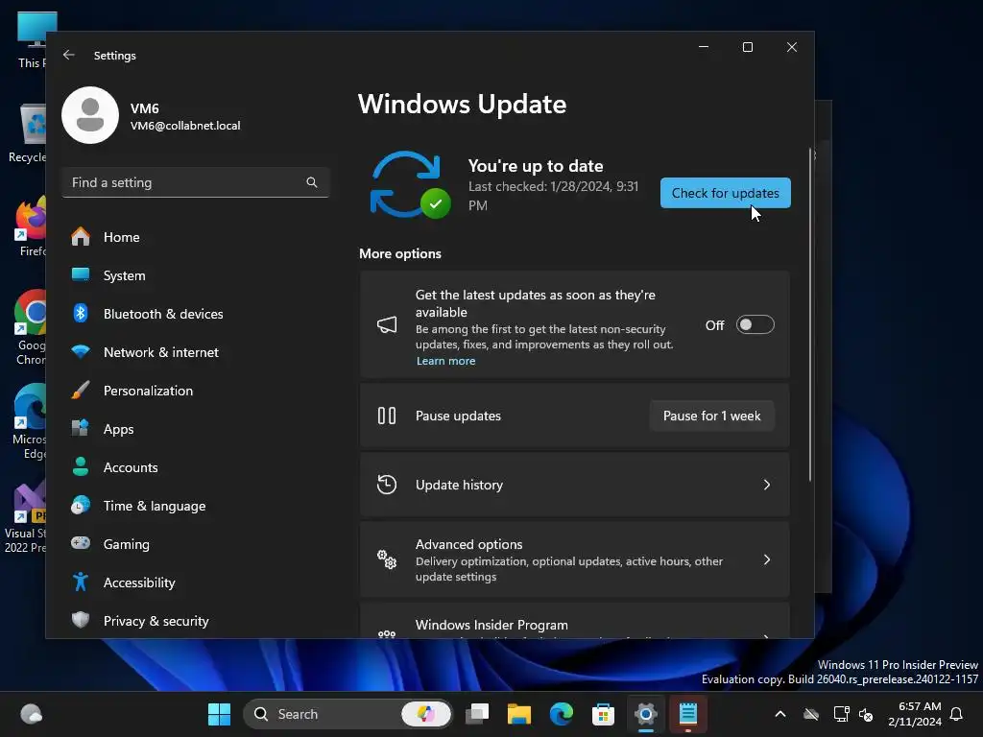Open Windows Insider Program entry
Viewport: 983px width, 737px height.
click(x=574, y=622)
